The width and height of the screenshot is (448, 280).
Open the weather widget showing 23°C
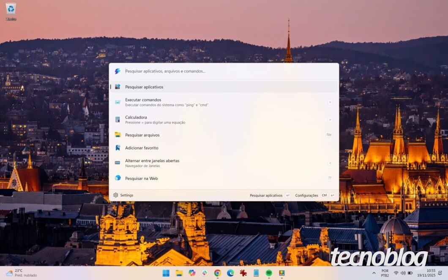(x=21, y=273)
